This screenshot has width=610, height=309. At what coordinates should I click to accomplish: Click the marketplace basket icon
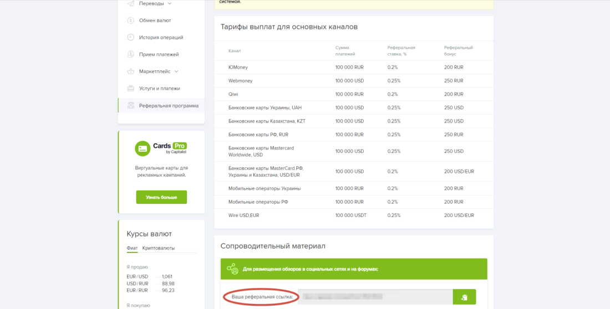point(131,71)
